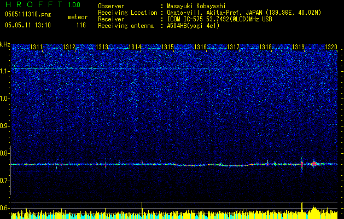Click the 1312 time marker

pyautogui.click(x=69, y=47)
